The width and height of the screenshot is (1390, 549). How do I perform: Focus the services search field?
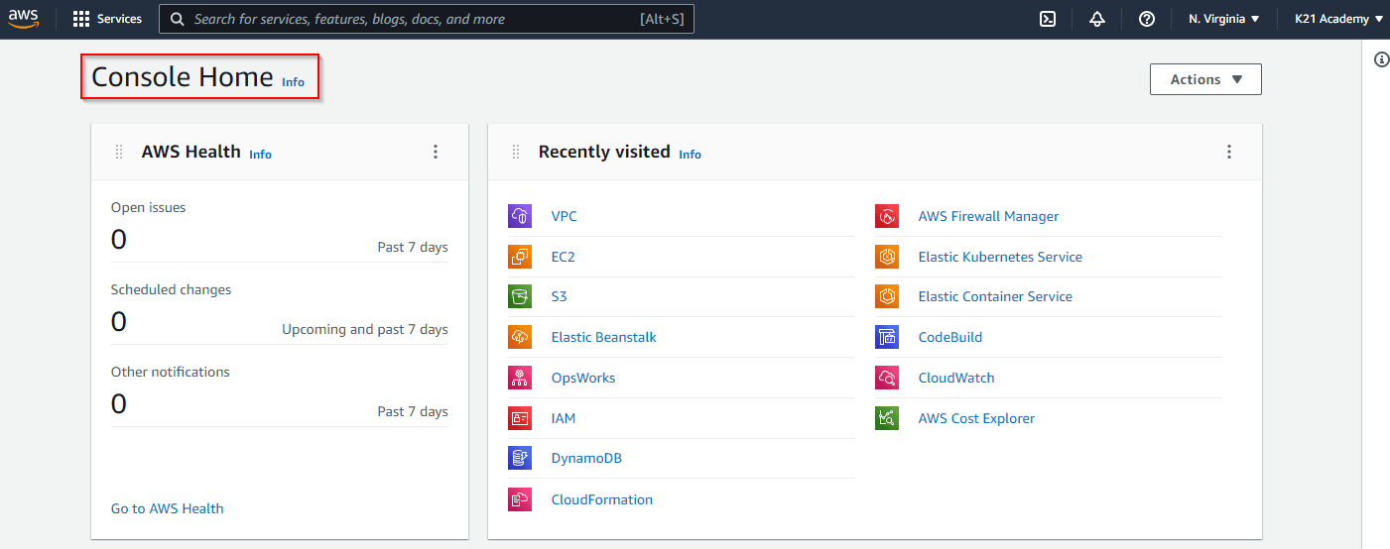[427, 19]
